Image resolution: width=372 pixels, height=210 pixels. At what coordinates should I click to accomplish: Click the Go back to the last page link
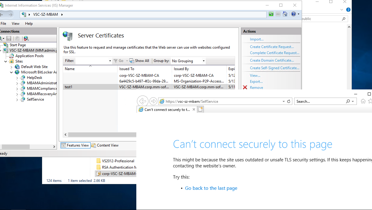(211, 188)
